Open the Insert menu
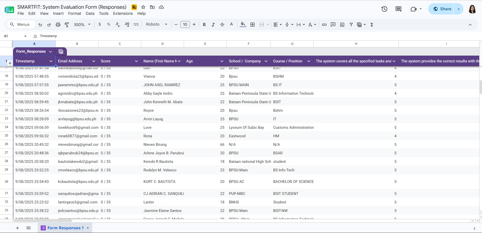This screenshot has width=482, height=233. (58, 14)
